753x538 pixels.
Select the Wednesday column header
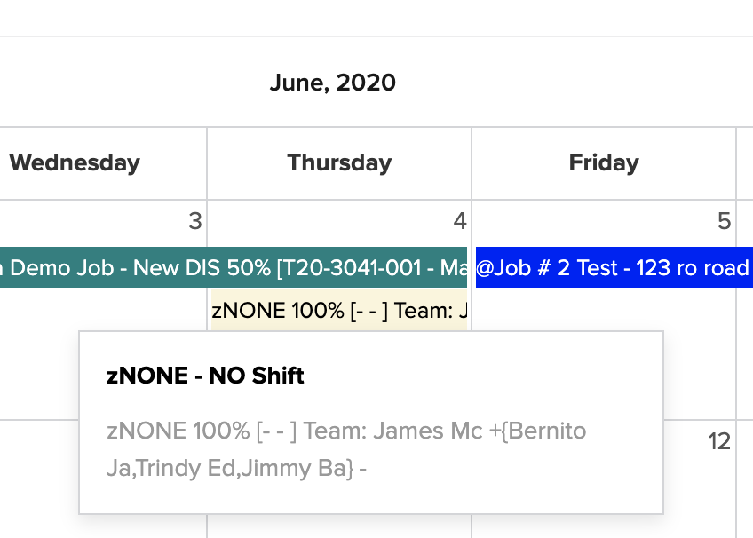75,163
